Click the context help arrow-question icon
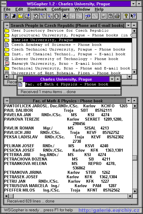 [x=133, y=16]
